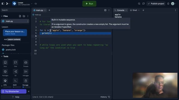The image size is (179, 100).
Task: Expand the account dropdown arrow beside the avatar
Action: [x=176, y=4]
